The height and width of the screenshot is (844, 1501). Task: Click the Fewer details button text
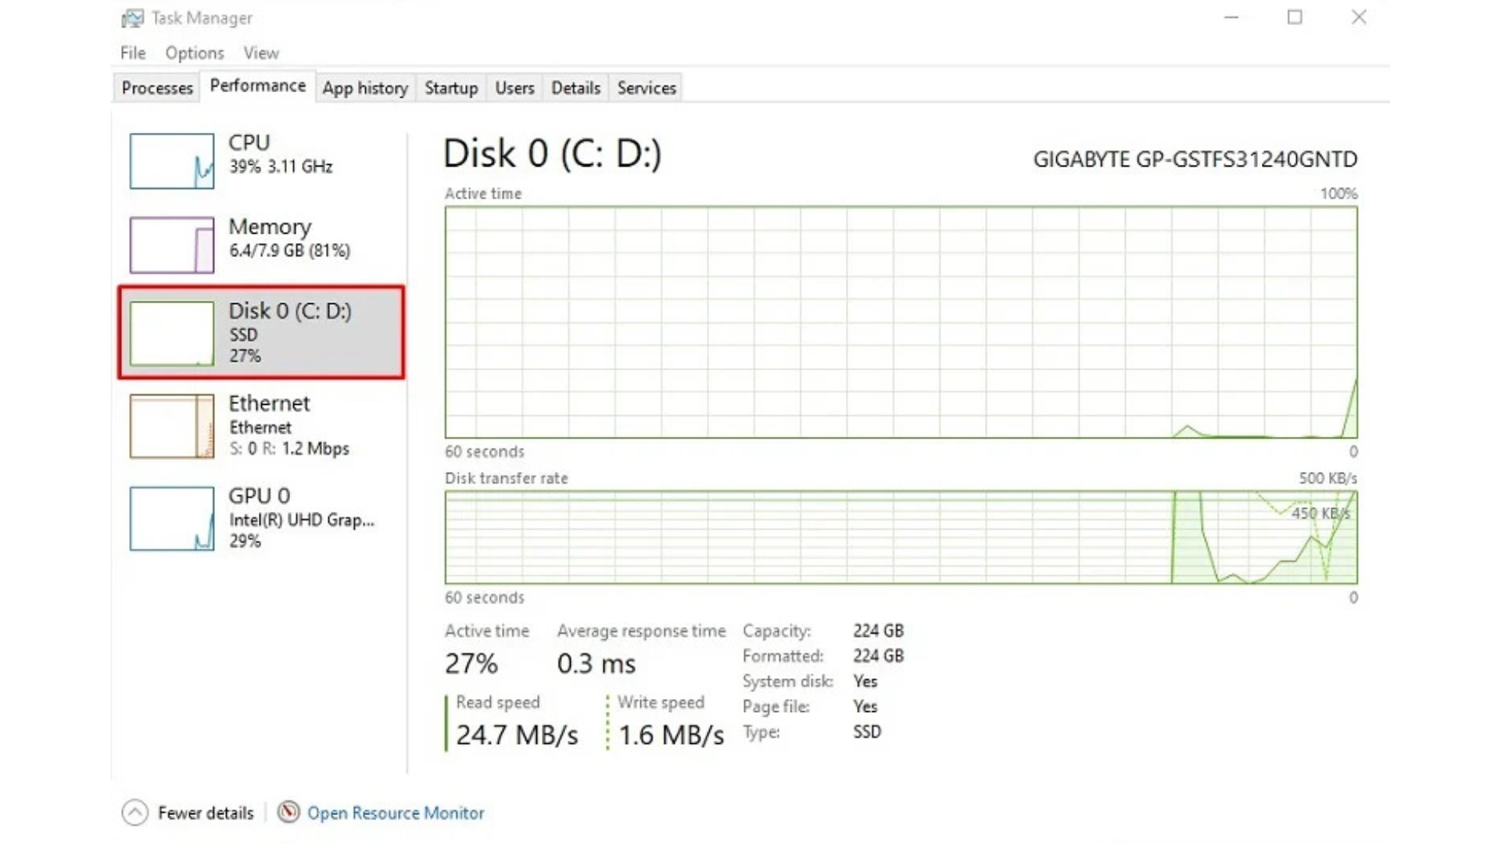(x=206, y=813)
